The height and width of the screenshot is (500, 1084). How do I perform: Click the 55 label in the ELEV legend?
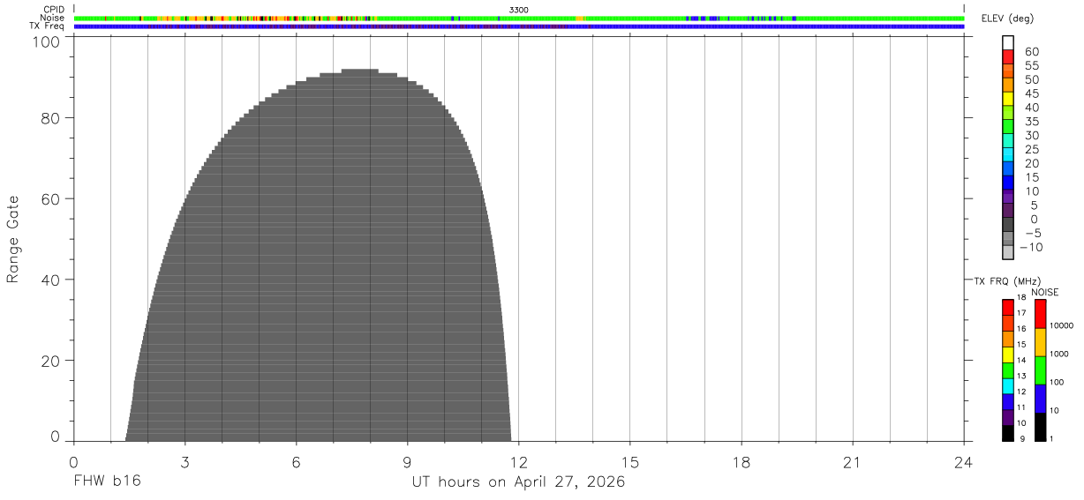[x=1031, y=65]
